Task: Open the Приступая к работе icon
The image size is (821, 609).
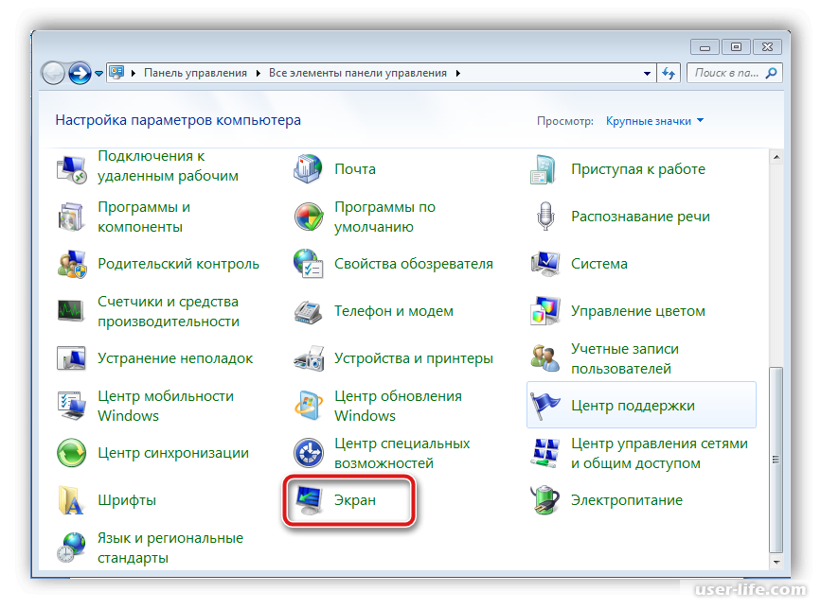Action: (x=544, y=169)
